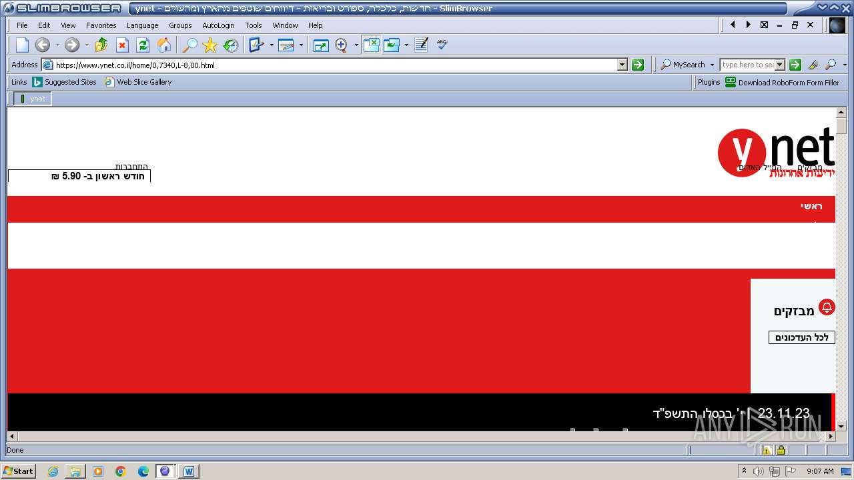Expand the Back button history arrow
The width and height of the screenshot is (854, 480).
pos(57,45)
